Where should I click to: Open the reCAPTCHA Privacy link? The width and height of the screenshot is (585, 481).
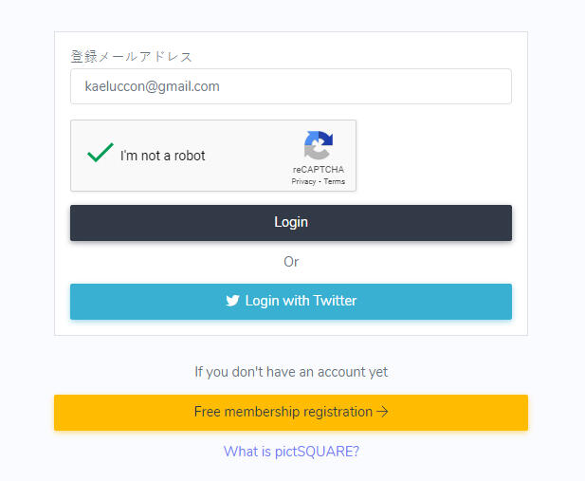303,181
